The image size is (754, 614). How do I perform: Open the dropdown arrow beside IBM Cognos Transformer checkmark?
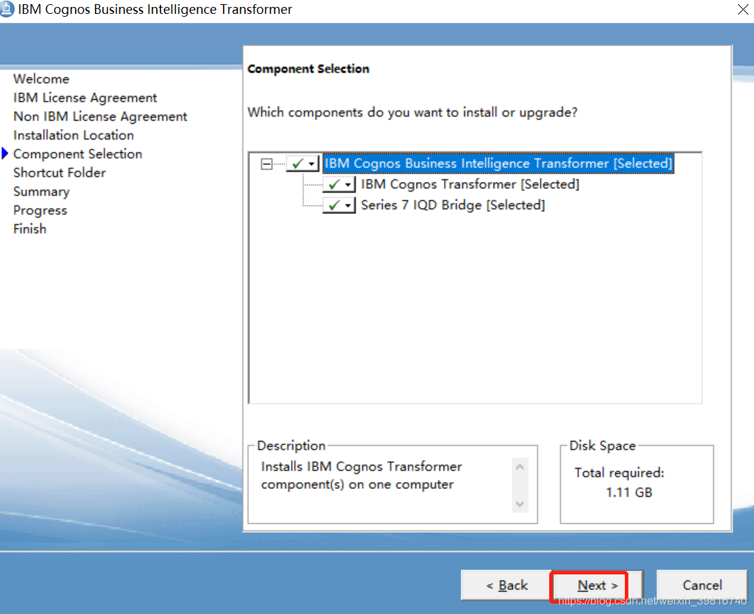tap(348, 185)
